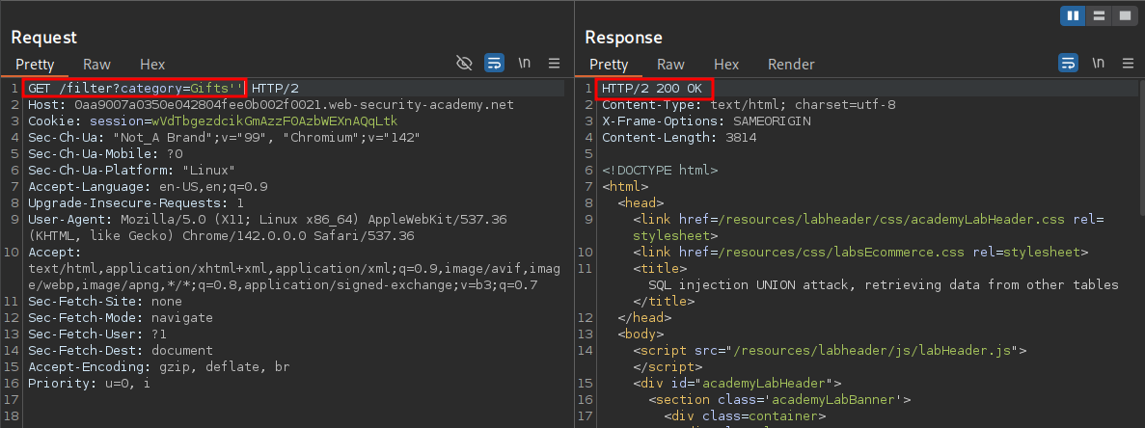Screen dimensions: 1145x428
Task: Open the Hex tab in Response
Action: (725, 65)
